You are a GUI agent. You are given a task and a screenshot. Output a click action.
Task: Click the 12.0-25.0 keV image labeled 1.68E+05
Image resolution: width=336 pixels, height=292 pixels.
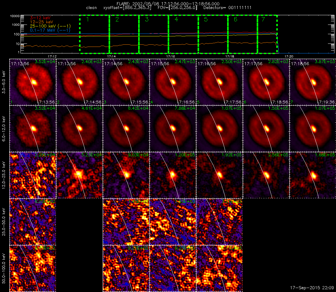pos(313,175)
